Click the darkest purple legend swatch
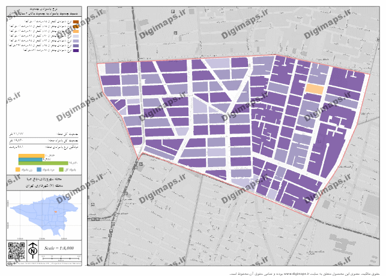Image resolution: width=386 pixels, height=276 pixels. coord(76,50)
